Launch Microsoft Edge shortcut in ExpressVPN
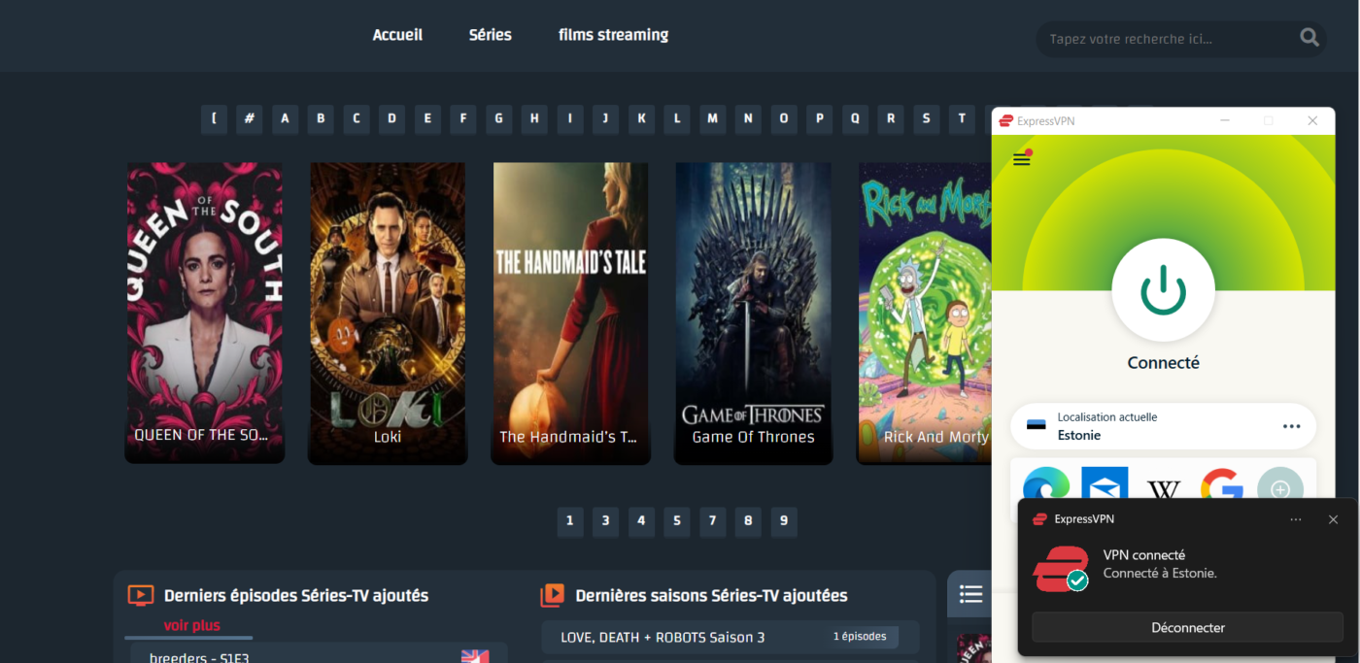The height and width of the screenshot is (663, 1360). click(1045, 483)
